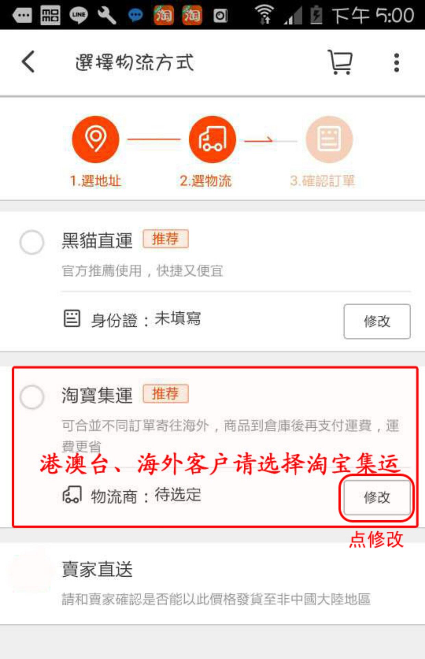Tap the 推荐 tag next to 黑貓直運
Viewport: 425px width, 659px height.
click(x=166, y=239)
